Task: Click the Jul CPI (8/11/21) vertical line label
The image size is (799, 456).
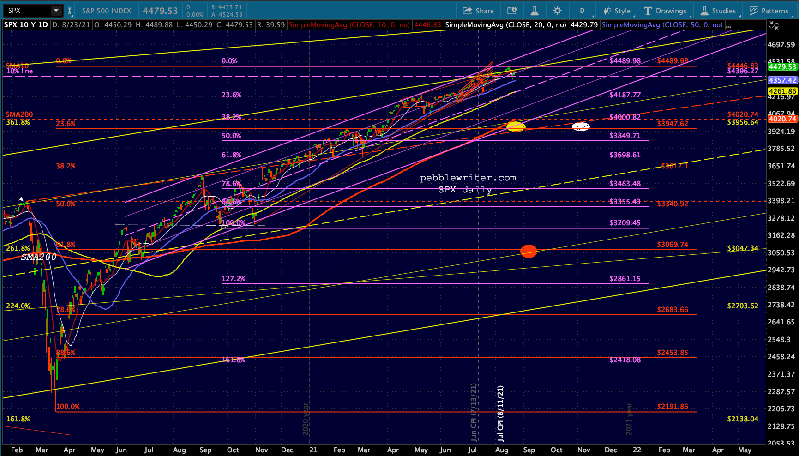Action: click(x=500, y=413)
